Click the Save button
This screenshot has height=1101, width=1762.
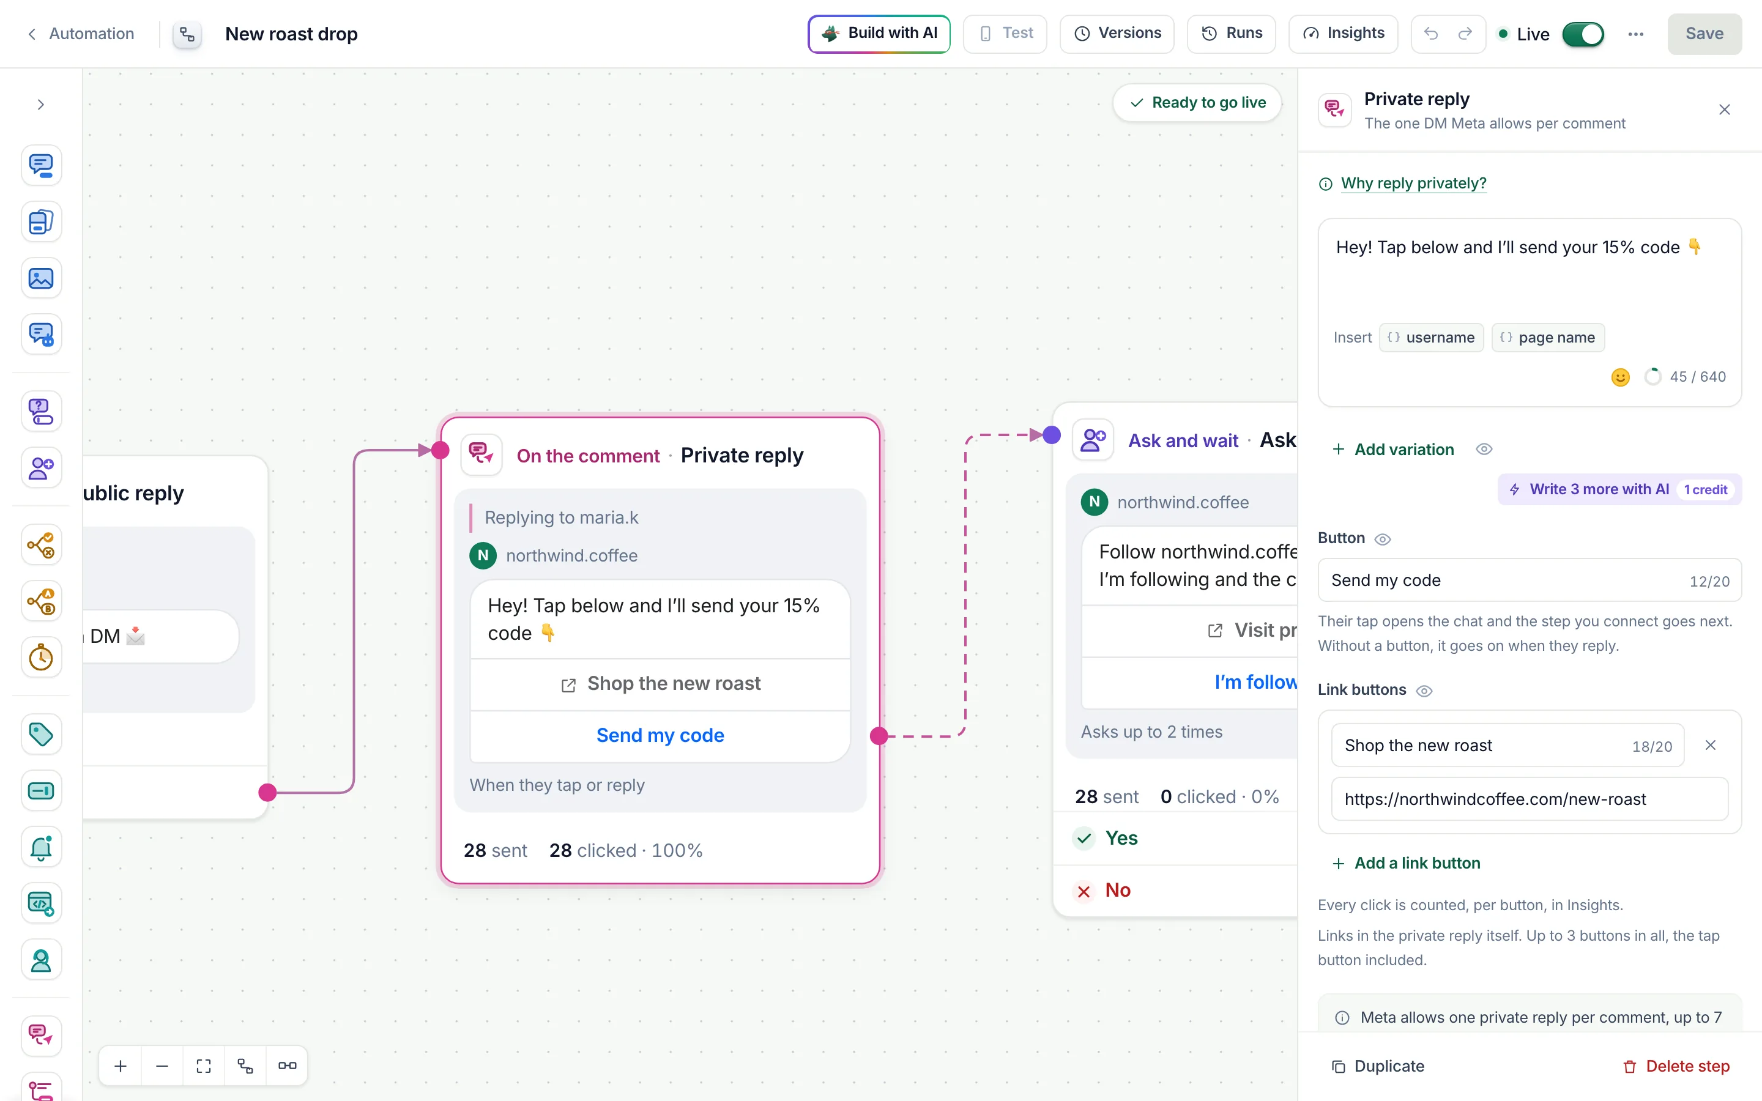tap(1704, 34)
